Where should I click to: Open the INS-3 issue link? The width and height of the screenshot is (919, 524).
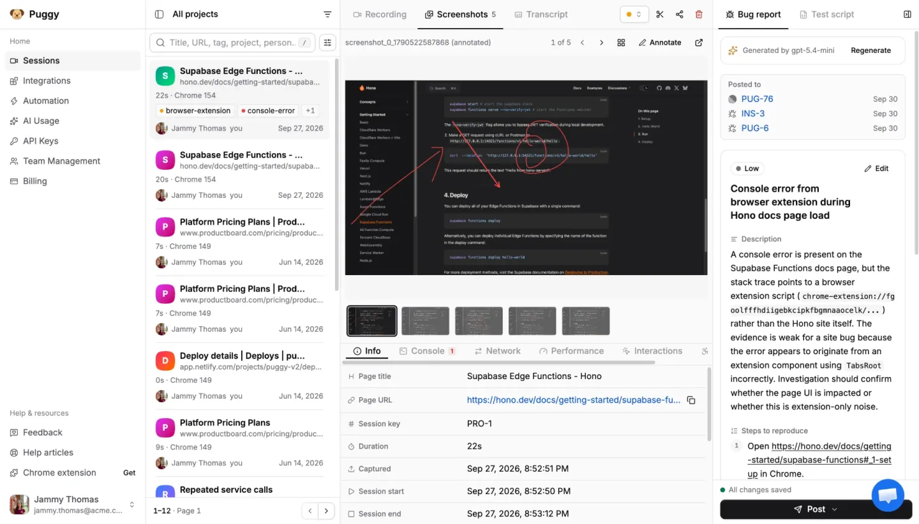tap(753, 114)
